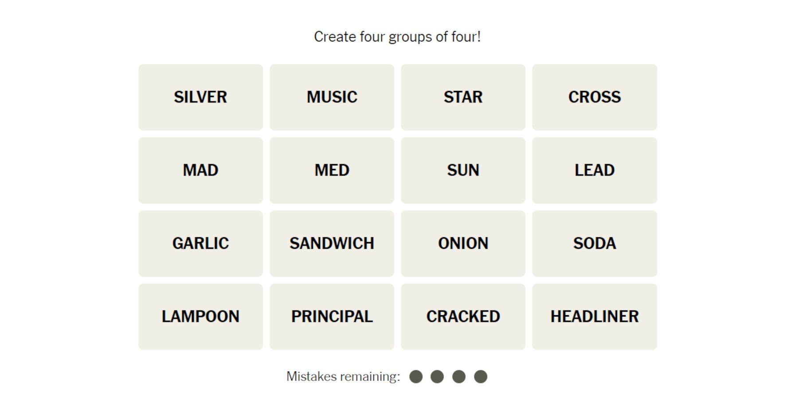Image resolution: width=798 pixels, height=399 pixels.
Task: Select the SANDWICH tile
Action: click(332, 243)
